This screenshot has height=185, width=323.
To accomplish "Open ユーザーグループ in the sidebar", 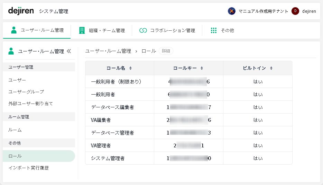I will [26, 92].
